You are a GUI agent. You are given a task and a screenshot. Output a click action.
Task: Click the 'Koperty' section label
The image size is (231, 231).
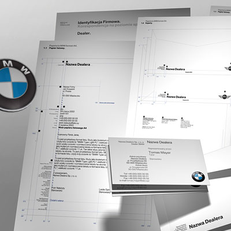149,23
